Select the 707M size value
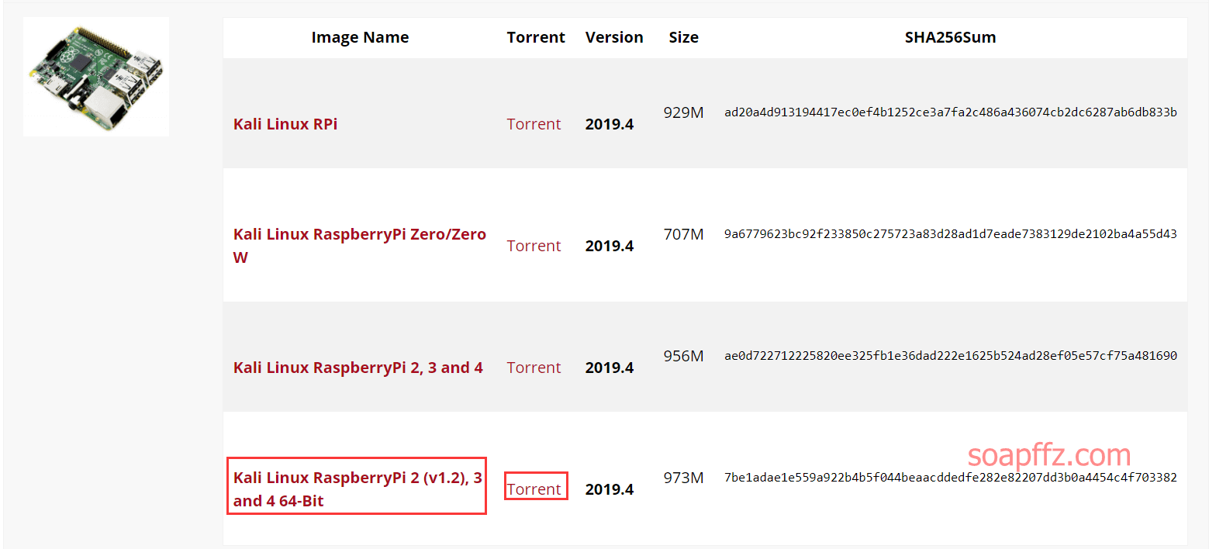This screenshot has height=549, width=1209. [683, 234]
